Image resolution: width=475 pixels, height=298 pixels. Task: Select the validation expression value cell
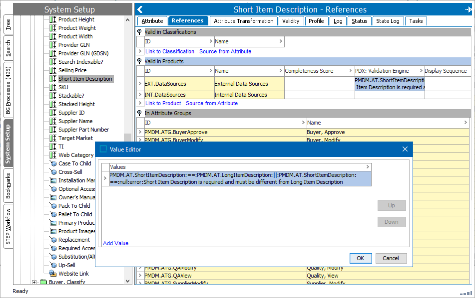point(240,178)
